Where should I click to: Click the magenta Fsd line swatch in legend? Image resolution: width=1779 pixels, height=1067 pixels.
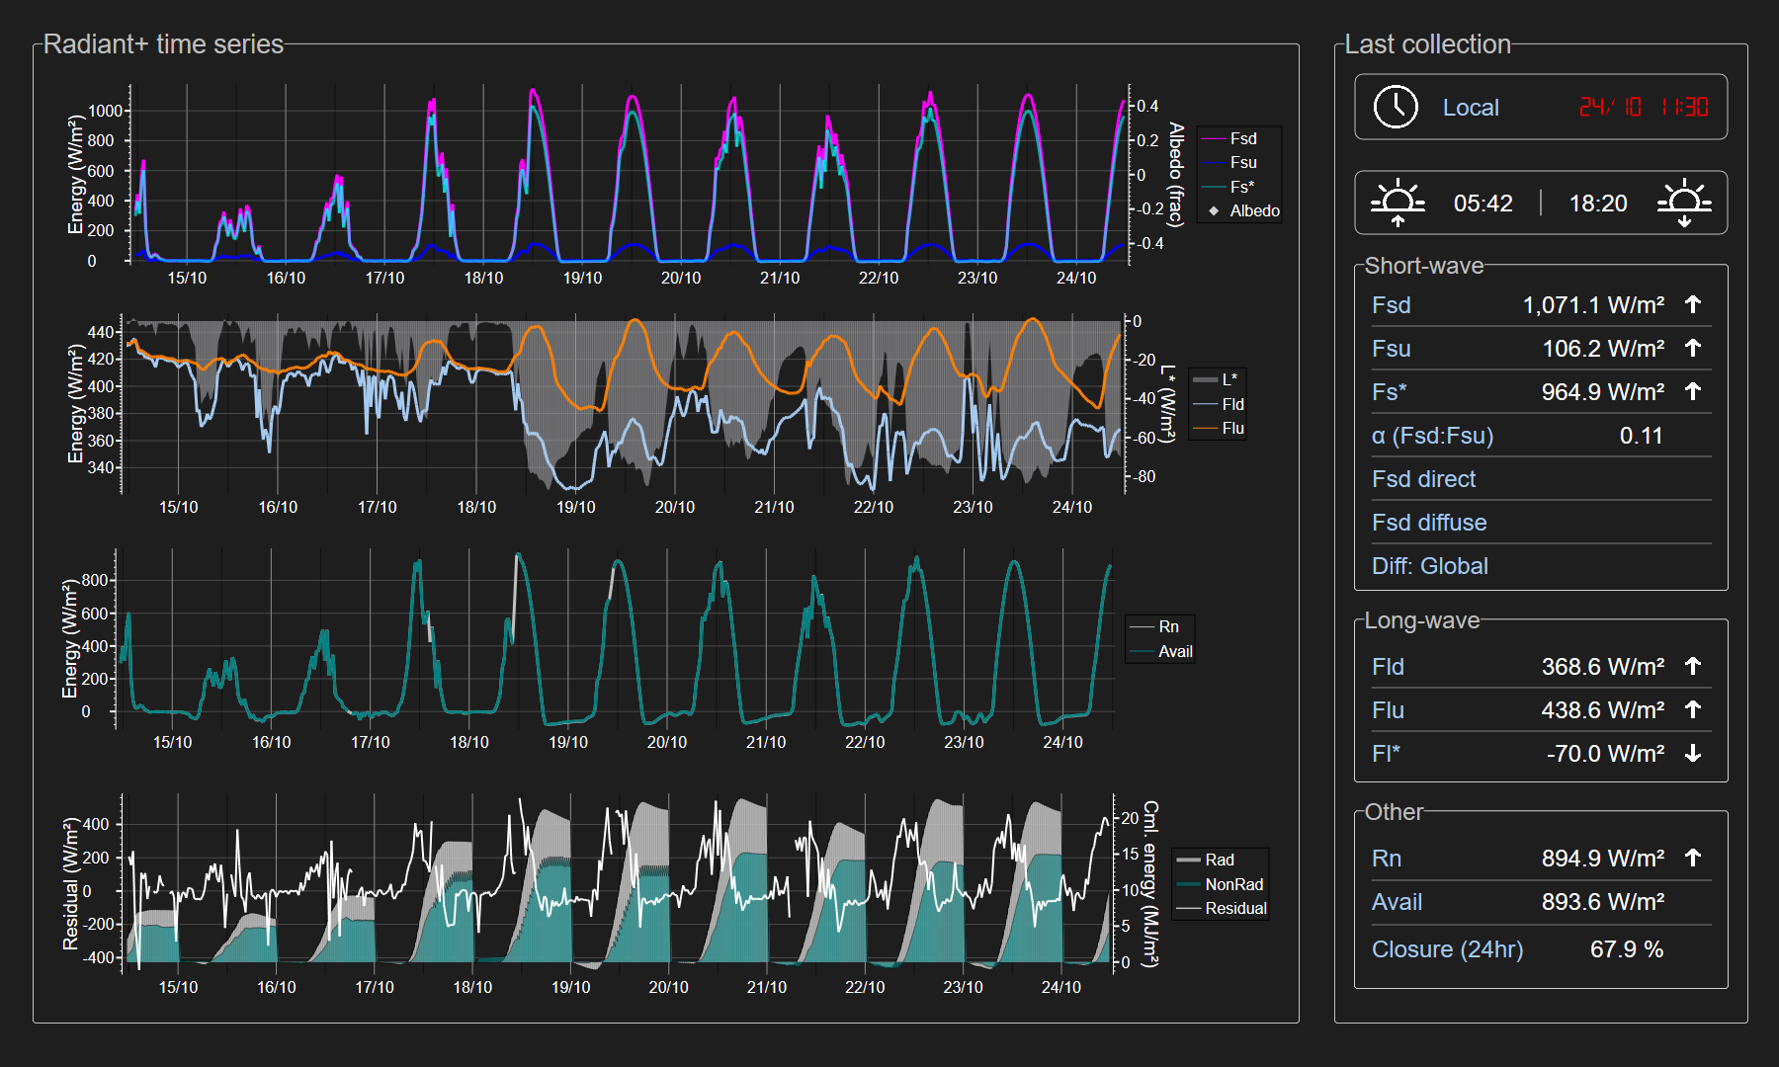pos(1214,139)
